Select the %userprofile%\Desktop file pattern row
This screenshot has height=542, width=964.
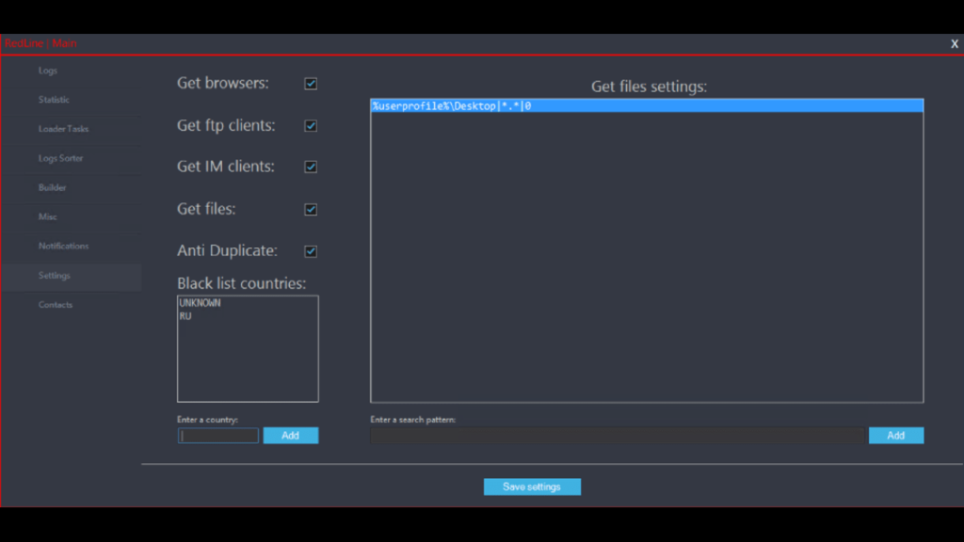click(x=647, y=106)
